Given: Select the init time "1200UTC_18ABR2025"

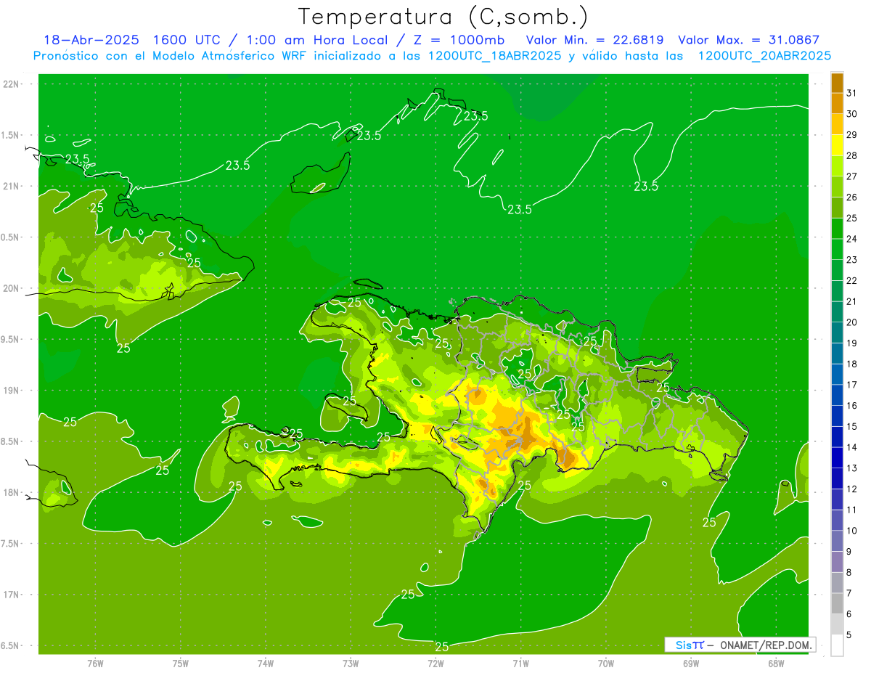Looking at the screenshot, I should point(495,56).
